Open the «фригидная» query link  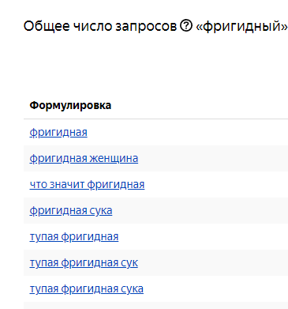(58, 132)
